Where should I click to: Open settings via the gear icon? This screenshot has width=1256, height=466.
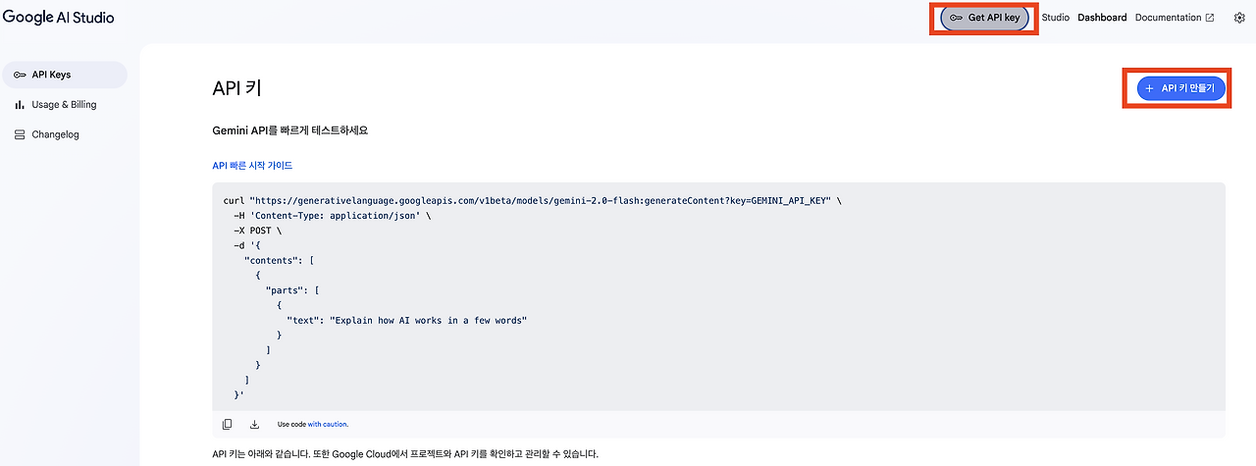pos(1239,18)
